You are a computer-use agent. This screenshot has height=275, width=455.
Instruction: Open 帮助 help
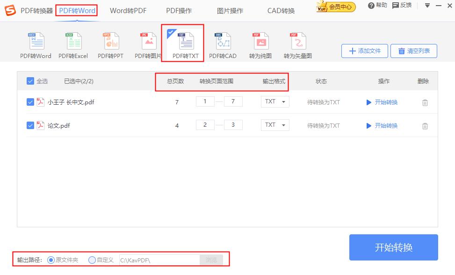point(377,5)
